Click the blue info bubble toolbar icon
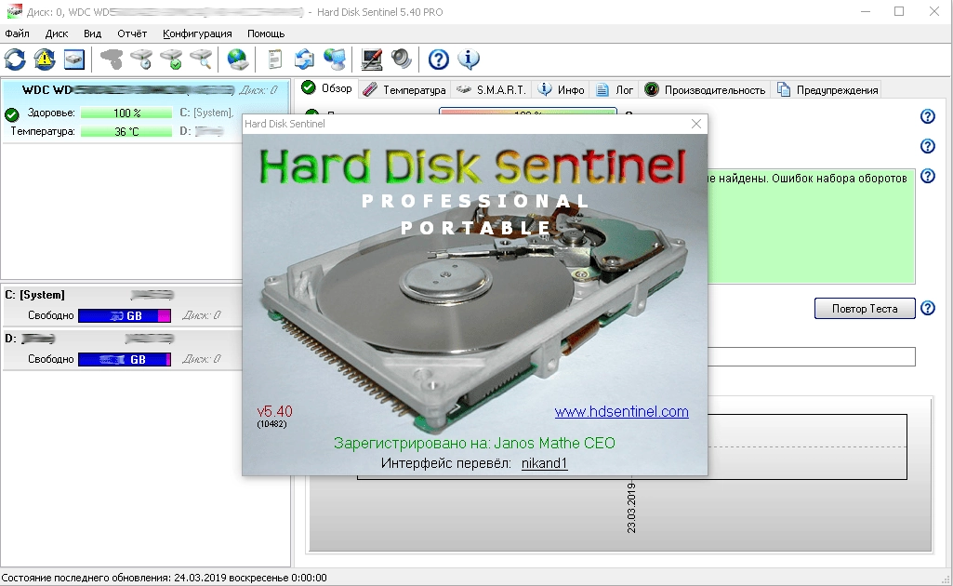 point(468,60)
